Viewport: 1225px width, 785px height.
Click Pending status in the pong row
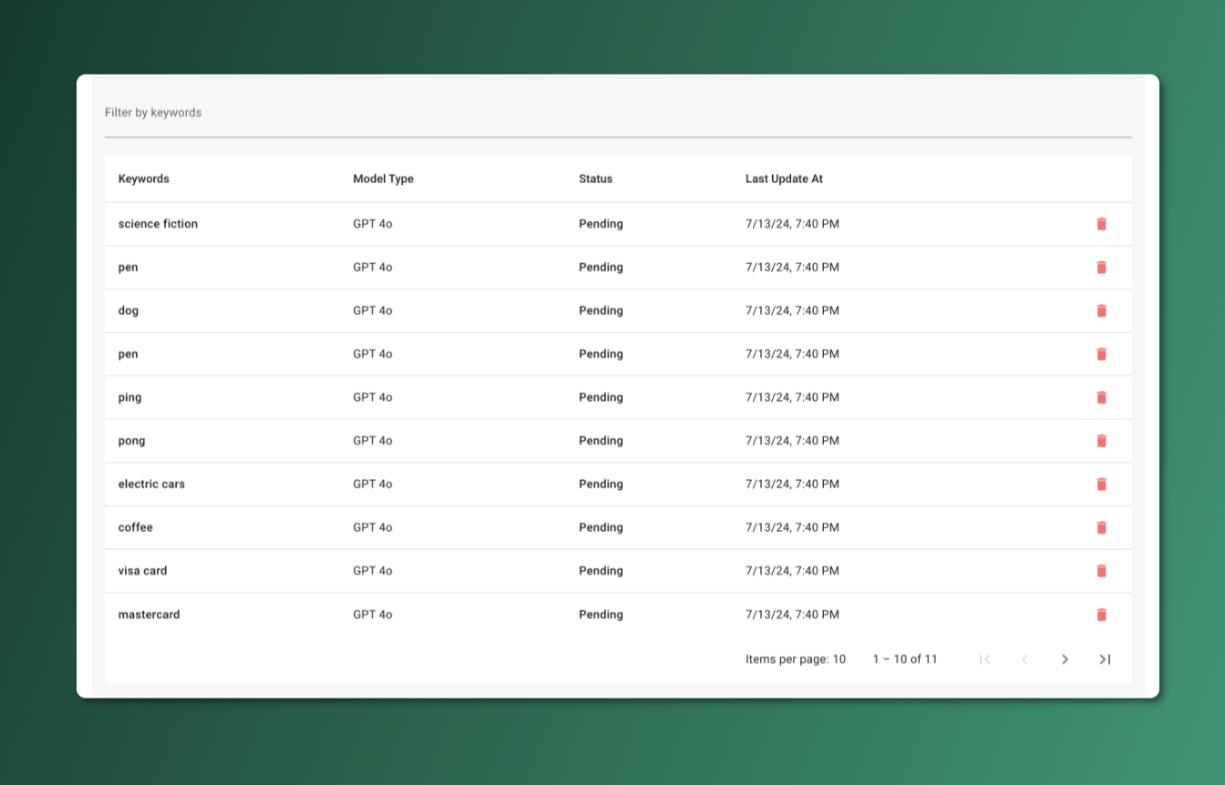[x=601, y=441]
